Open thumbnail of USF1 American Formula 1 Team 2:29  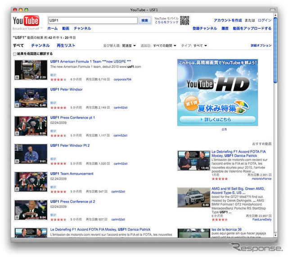(31, 70)
